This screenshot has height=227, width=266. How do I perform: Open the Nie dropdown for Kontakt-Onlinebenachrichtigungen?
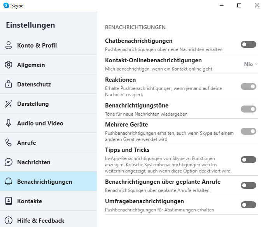(x=251, y=64)
